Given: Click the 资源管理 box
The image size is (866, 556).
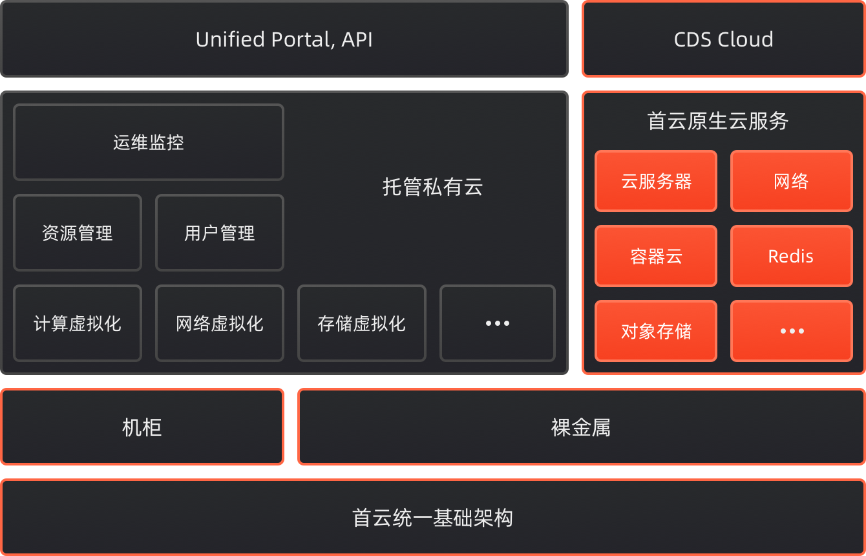Looking at the screenshot, I should click(x=78, y=233).
